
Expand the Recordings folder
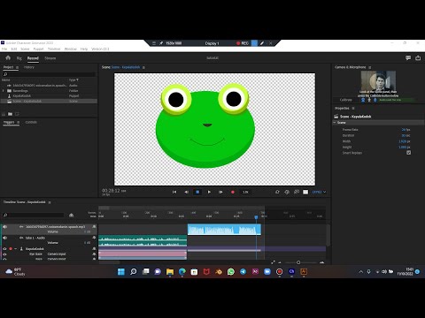[4, 91]
